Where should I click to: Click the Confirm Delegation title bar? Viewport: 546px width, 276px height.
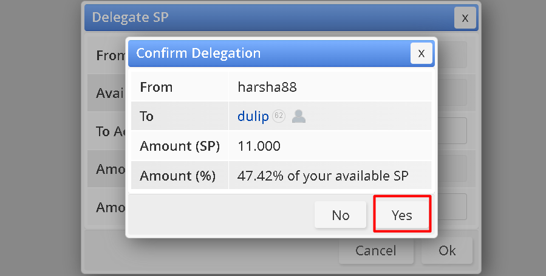coord(269,53)
